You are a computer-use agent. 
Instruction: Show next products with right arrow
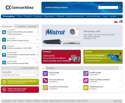[x=121, y=68]
